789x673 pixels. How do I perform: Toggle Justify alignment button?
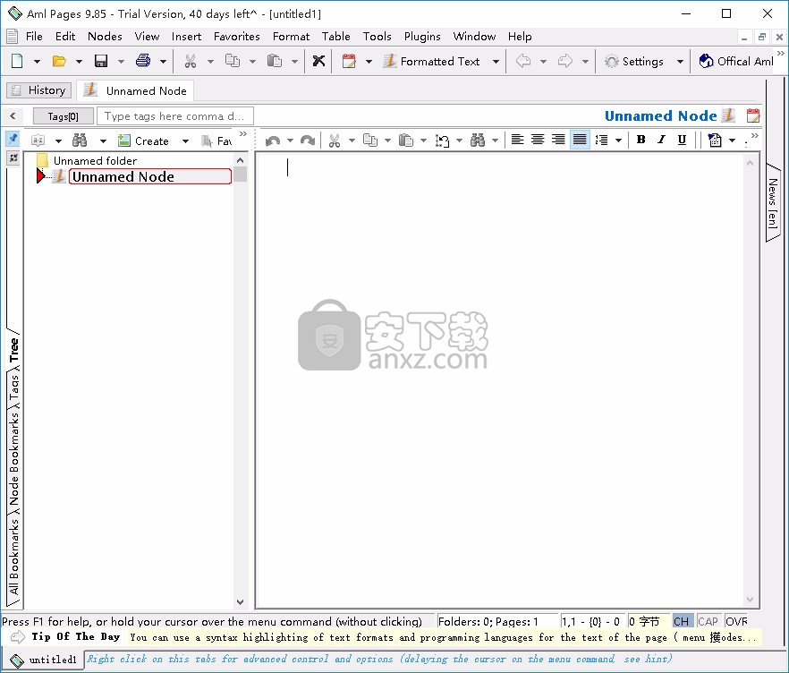coord(580,140)
